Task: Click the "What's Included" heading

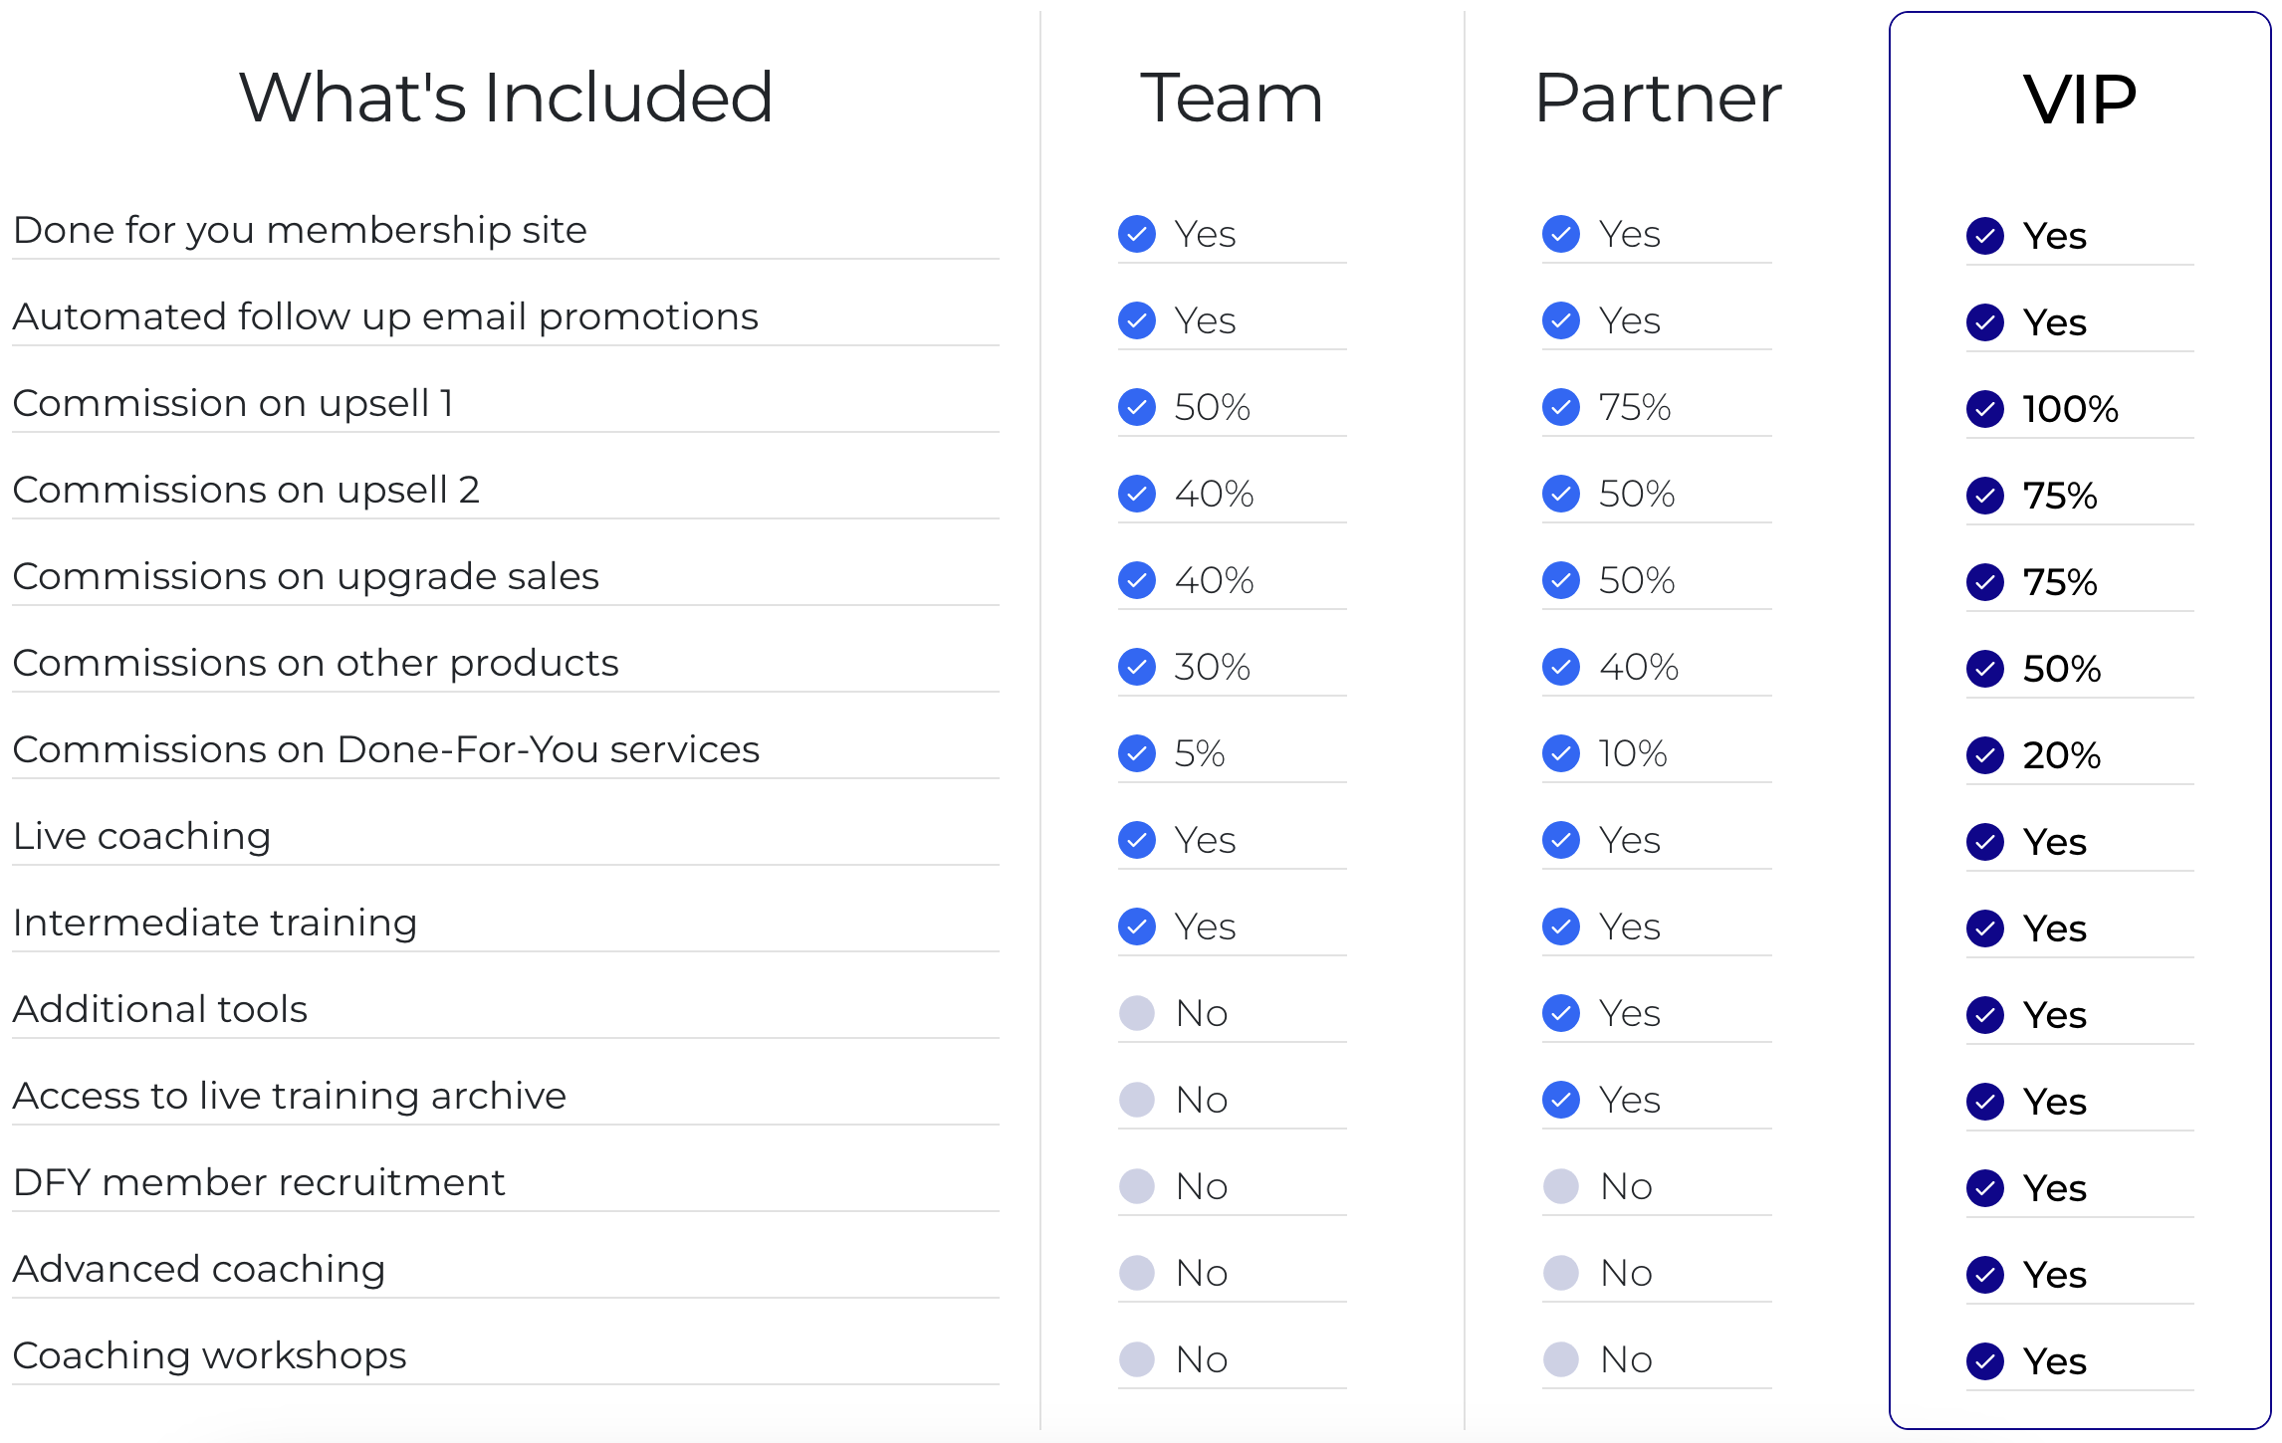Action: (x=506, y=98)
